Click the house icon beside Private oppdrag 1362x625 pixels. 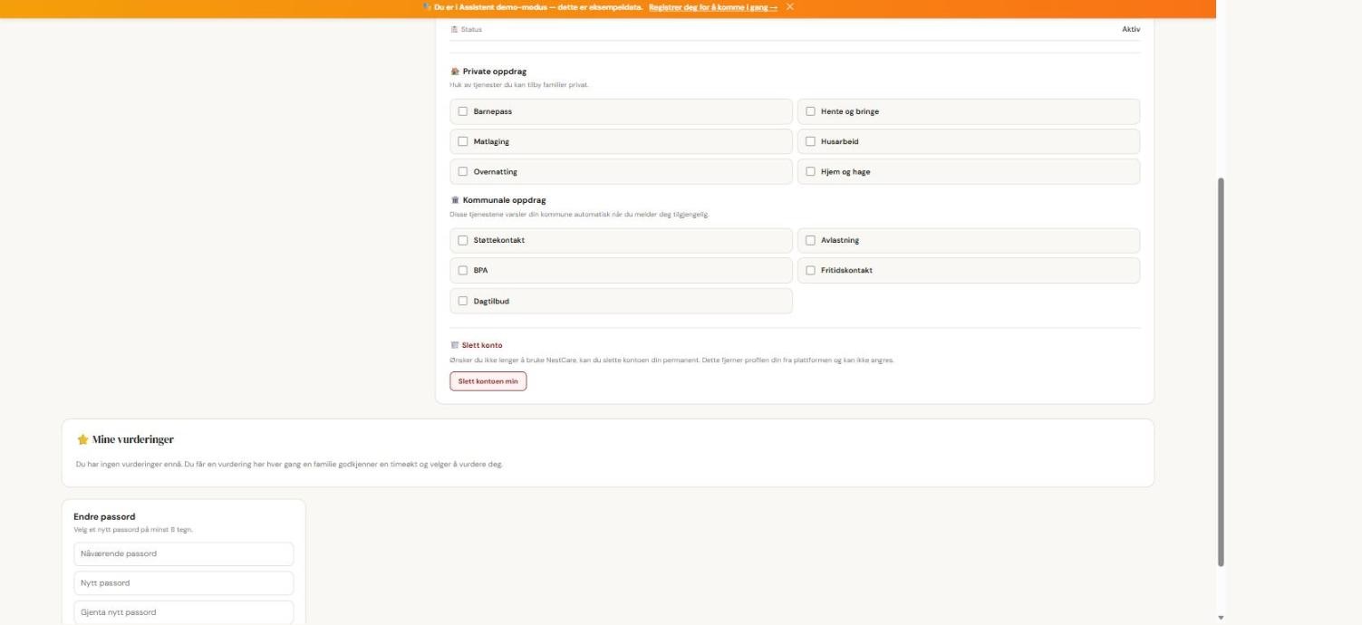click(455, 72)
